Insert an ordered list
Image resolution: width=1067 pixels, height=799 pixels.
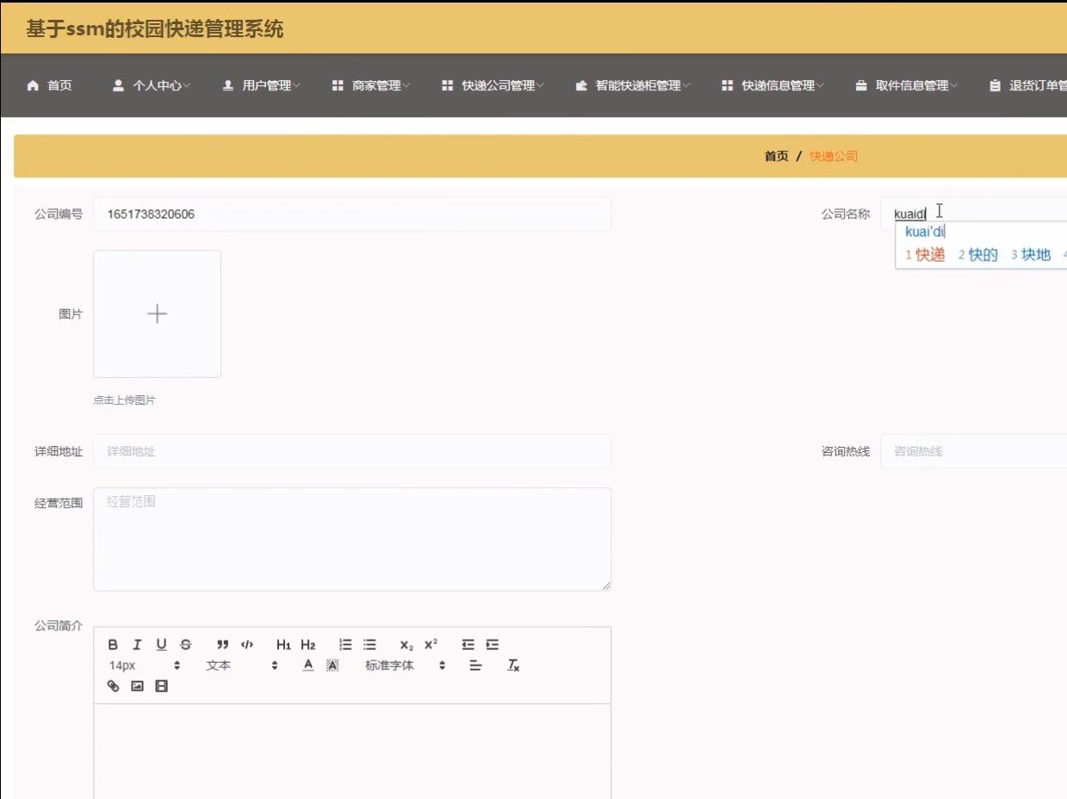coord(344,643)
